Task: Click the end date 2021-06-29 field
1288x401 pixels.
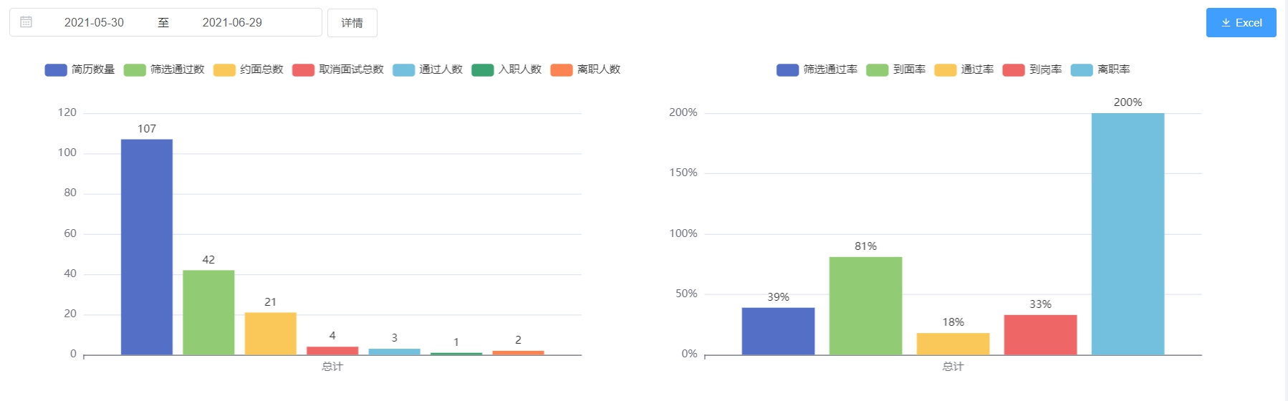Action: click(232, 23)
